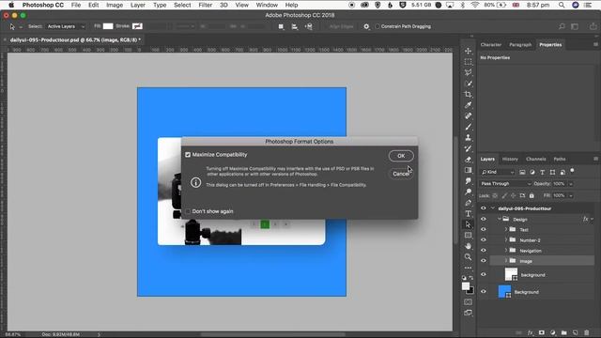Hide the Text group layer

click(484, 229)
